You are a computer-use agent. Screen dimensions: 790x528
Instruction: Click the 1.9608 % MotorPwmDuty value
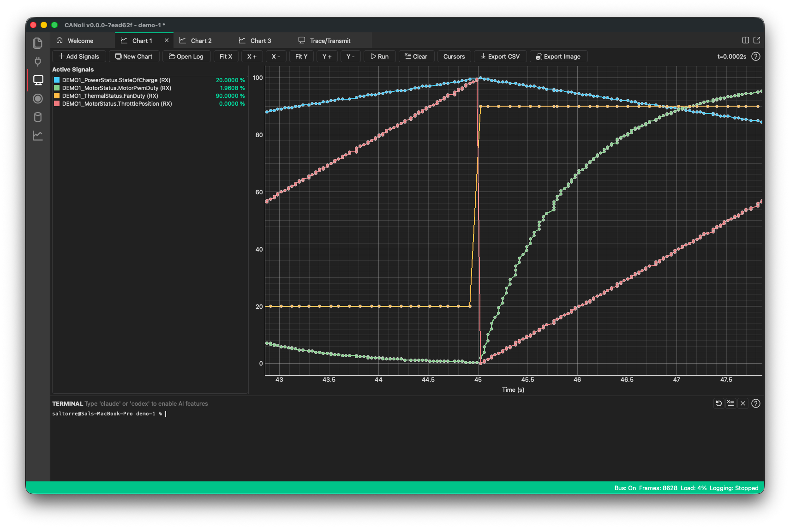tap(232, 88)
